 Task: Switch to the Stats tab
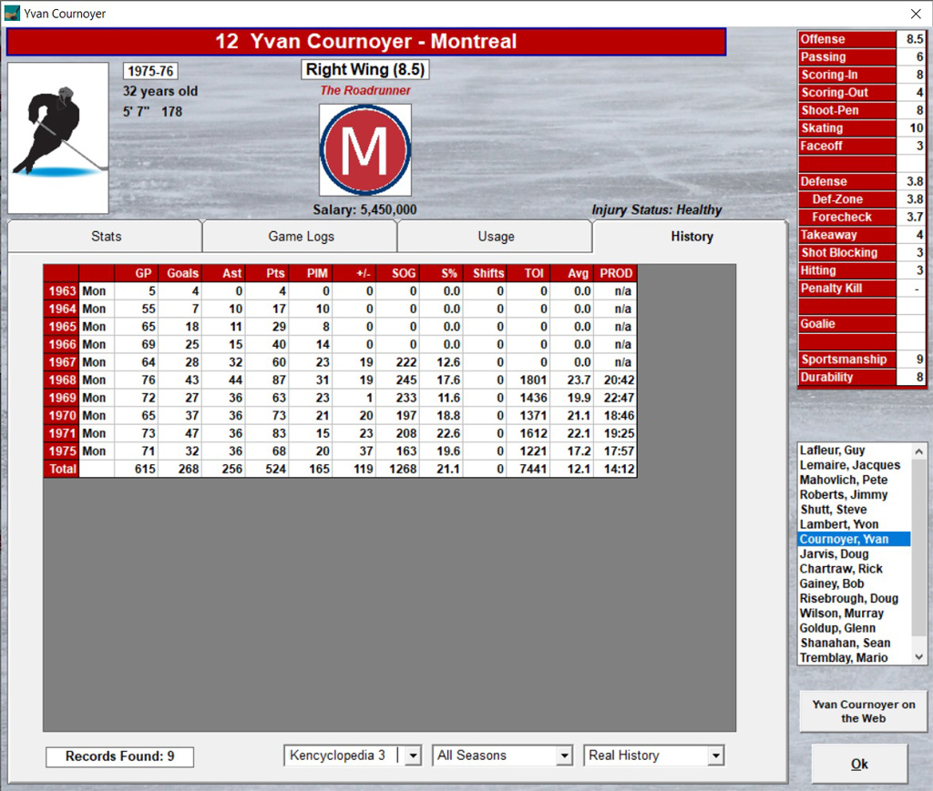106,237
